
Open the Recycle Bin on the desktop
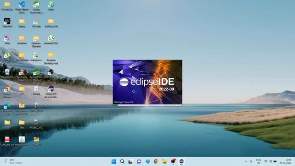(x=7, y=74)
